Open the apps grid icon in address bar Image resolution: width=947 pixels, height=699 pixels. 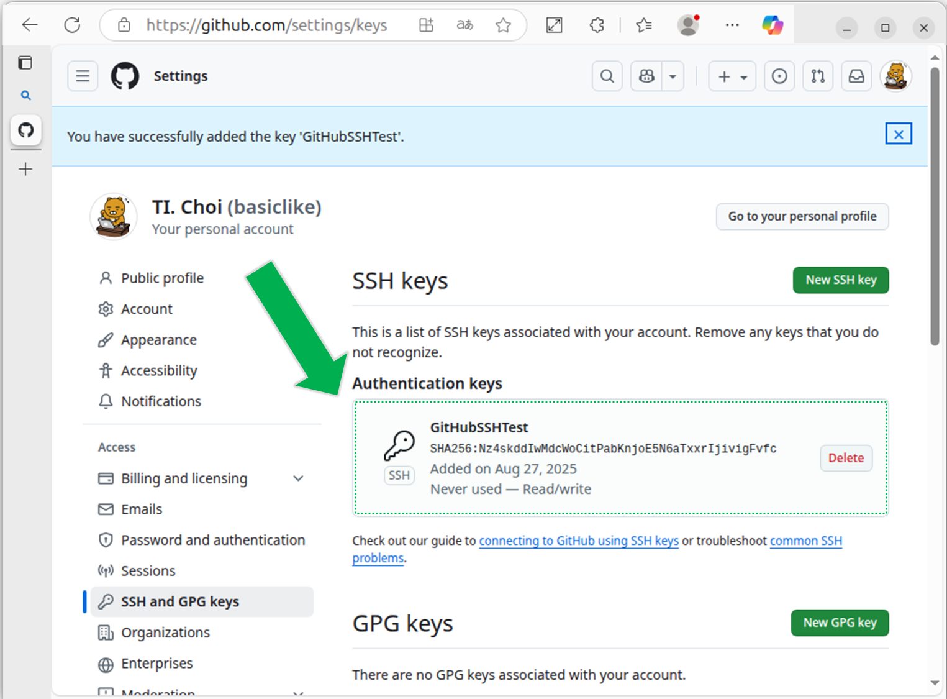point(426,25)
